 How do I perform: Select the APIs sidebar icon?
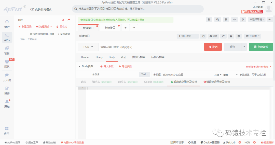click(7, 37)
